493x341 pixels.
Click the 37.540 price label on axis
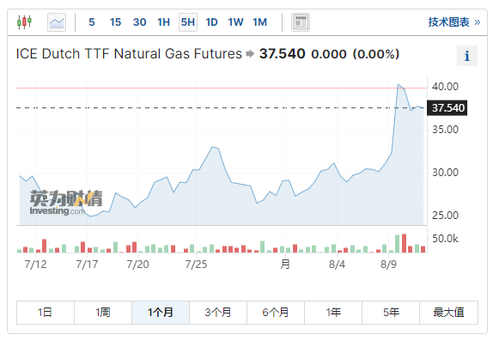point(447,108)
